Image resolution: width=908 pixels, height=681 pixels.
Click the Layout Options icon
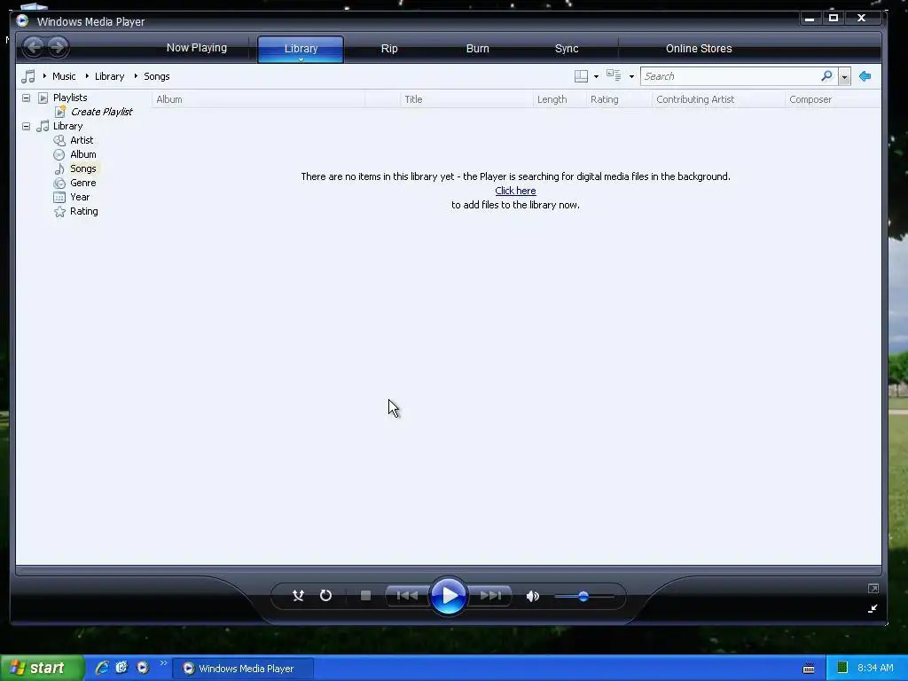[x=581, y=76]
